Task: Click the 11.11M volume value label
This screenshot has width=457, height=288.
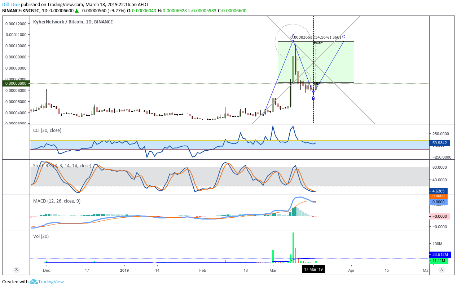Action: 439,261
